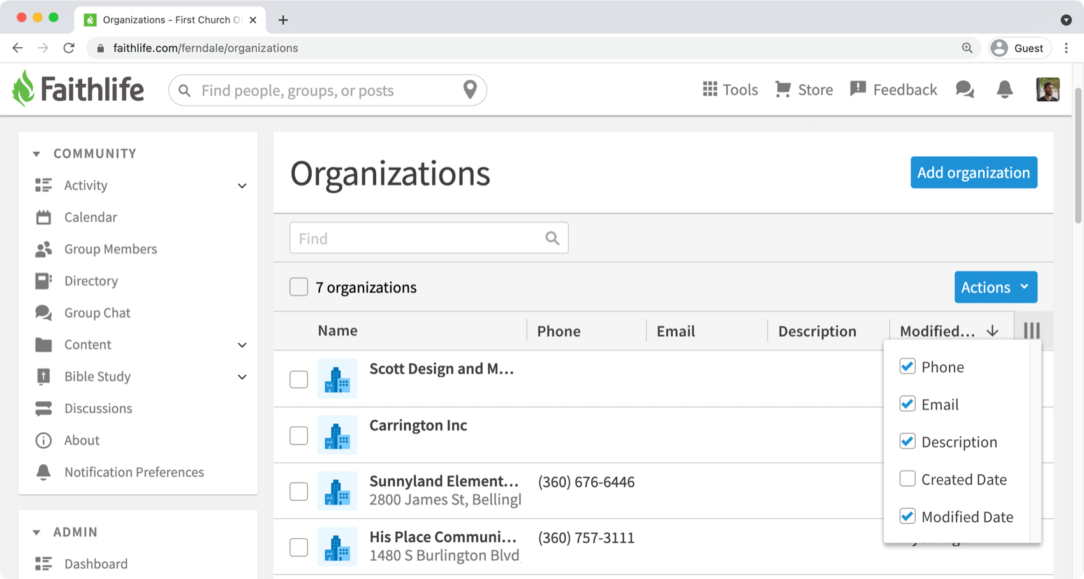The image size is (1084, 579).
Task: Go back in browser history
Action: (x=18, y=48)
